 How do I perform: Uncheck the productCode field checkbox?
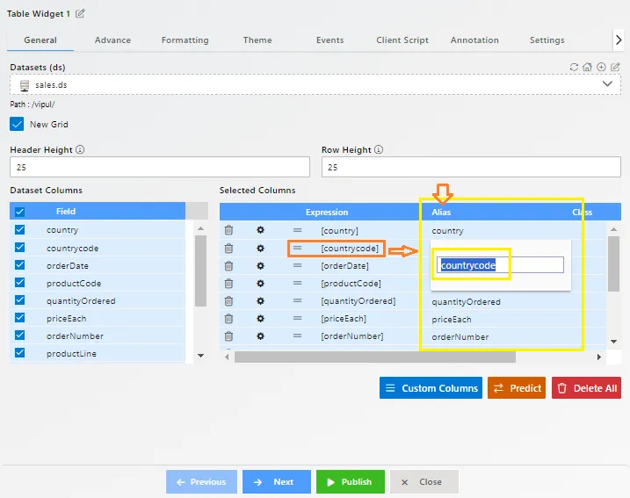coord(19,283)
